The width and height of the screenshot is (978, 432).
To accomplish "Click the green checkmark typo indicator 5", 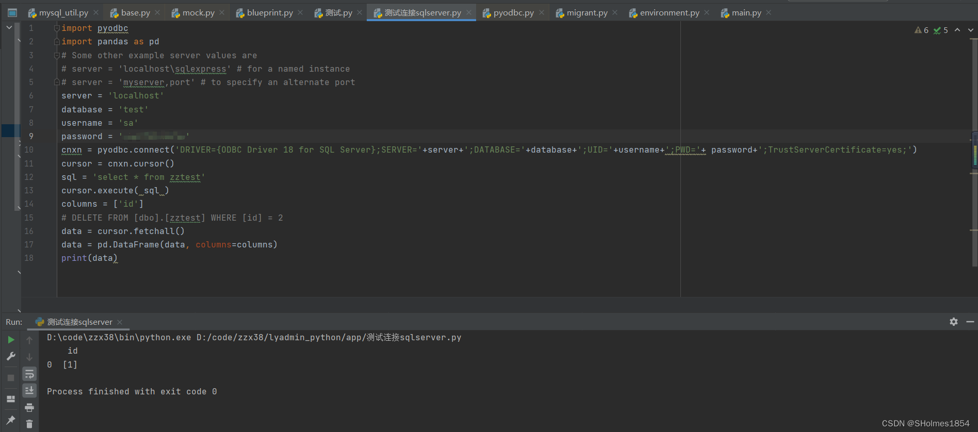I will coord(941,30).
